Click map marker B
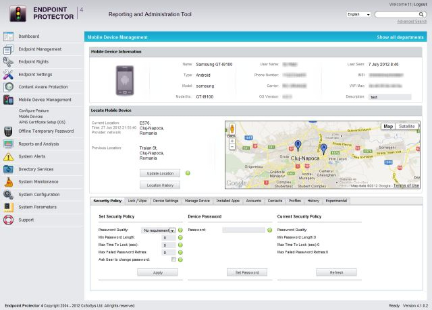Screen dimensions: 432x310 [298, 146]
